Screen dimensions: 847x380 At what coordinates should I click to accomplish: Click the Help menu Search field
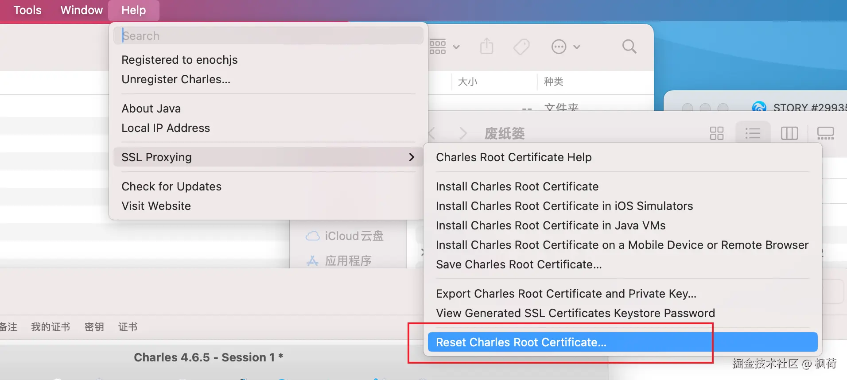click(268, 36)
